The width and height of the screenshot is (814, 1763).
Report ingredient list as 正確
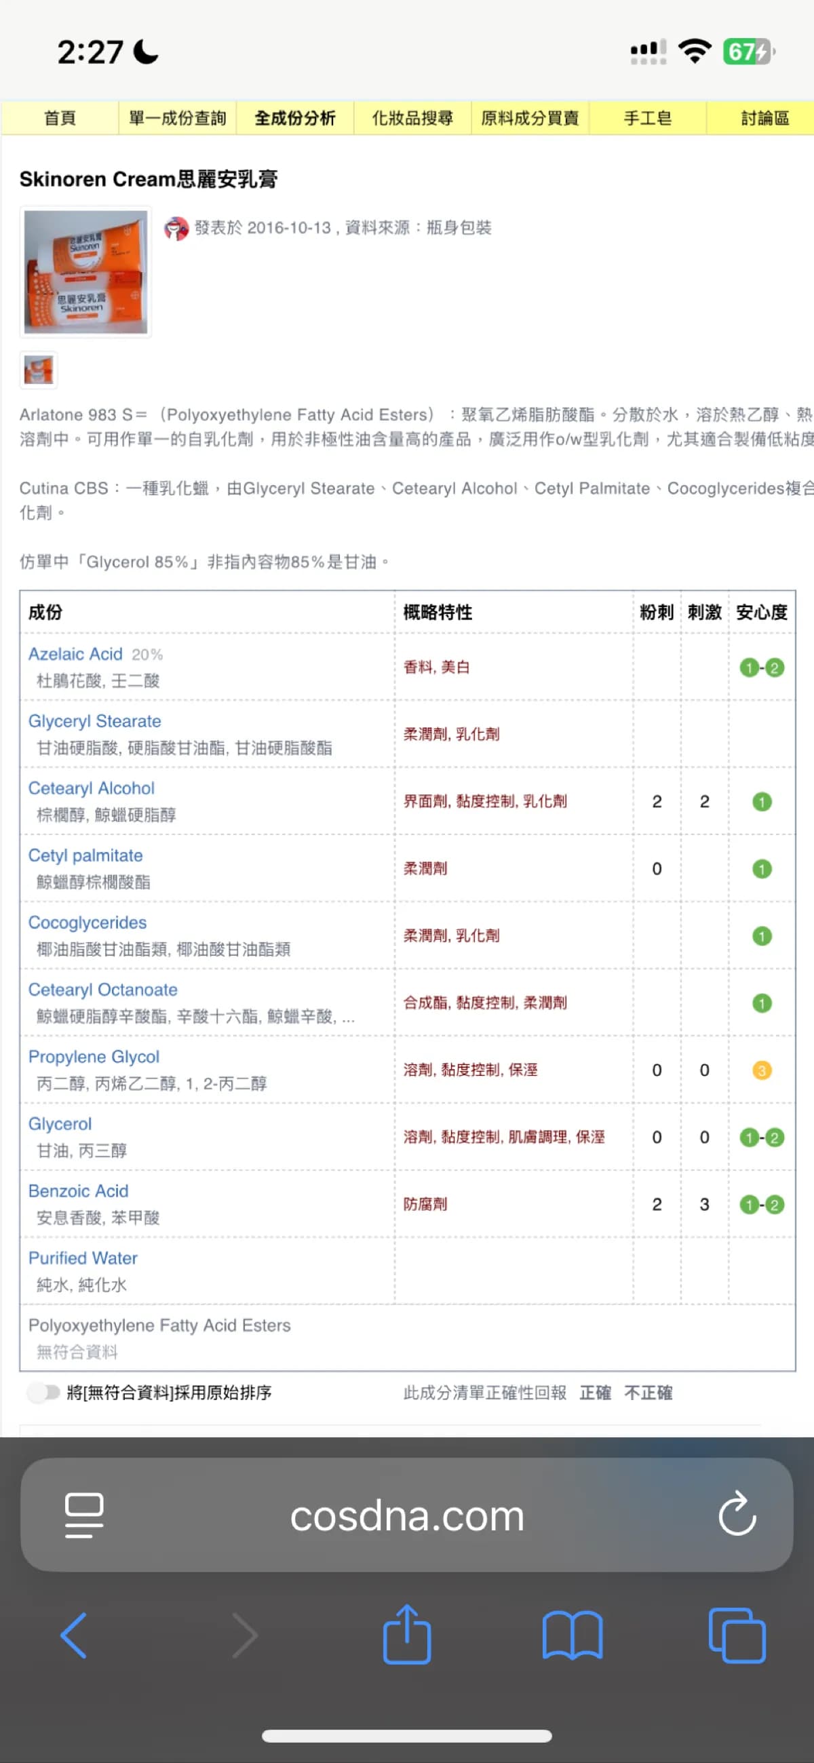pos(595,1392)
